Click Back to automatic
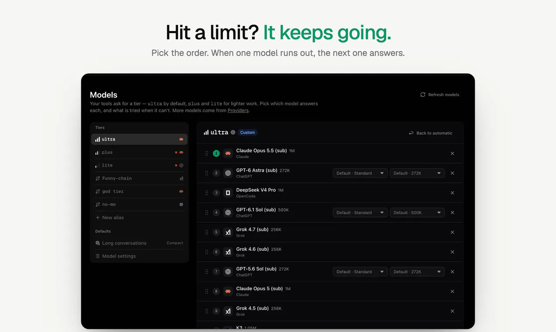The width and height of the screenshot is (556, 332). point(430,133)
